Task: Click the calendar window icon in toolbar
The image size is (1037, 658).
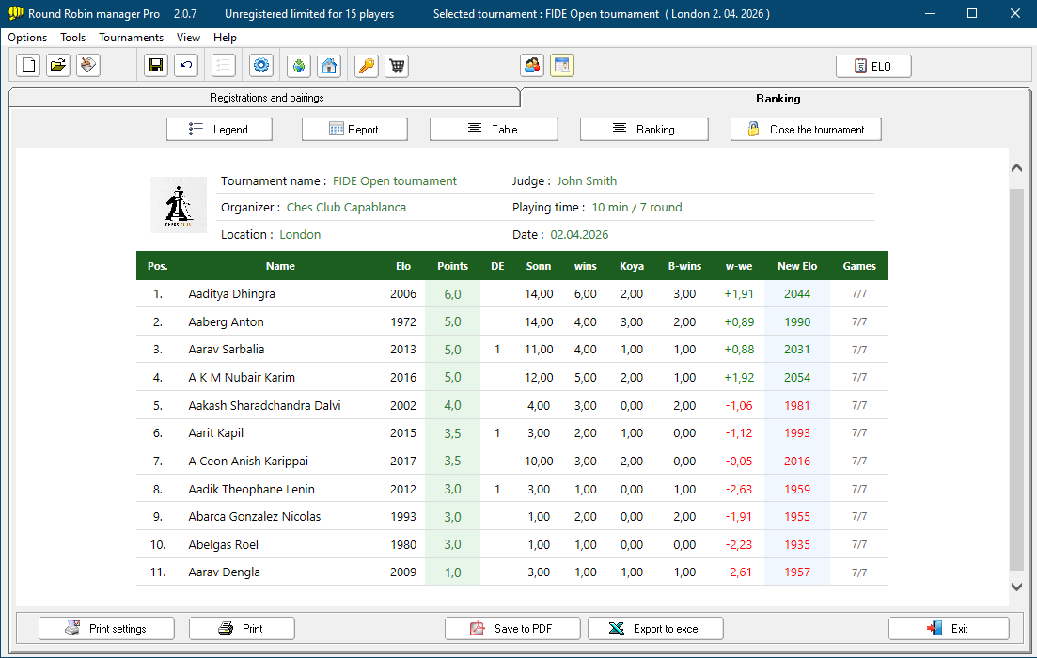Action: pyautogui.click(x=562, y=66)
